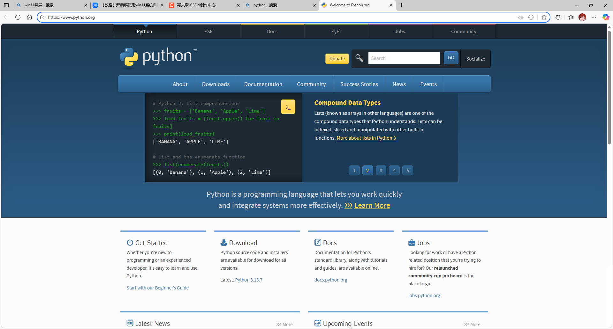Open the PyPI navigation item
The image size is (613, 329).
(336, 31)
